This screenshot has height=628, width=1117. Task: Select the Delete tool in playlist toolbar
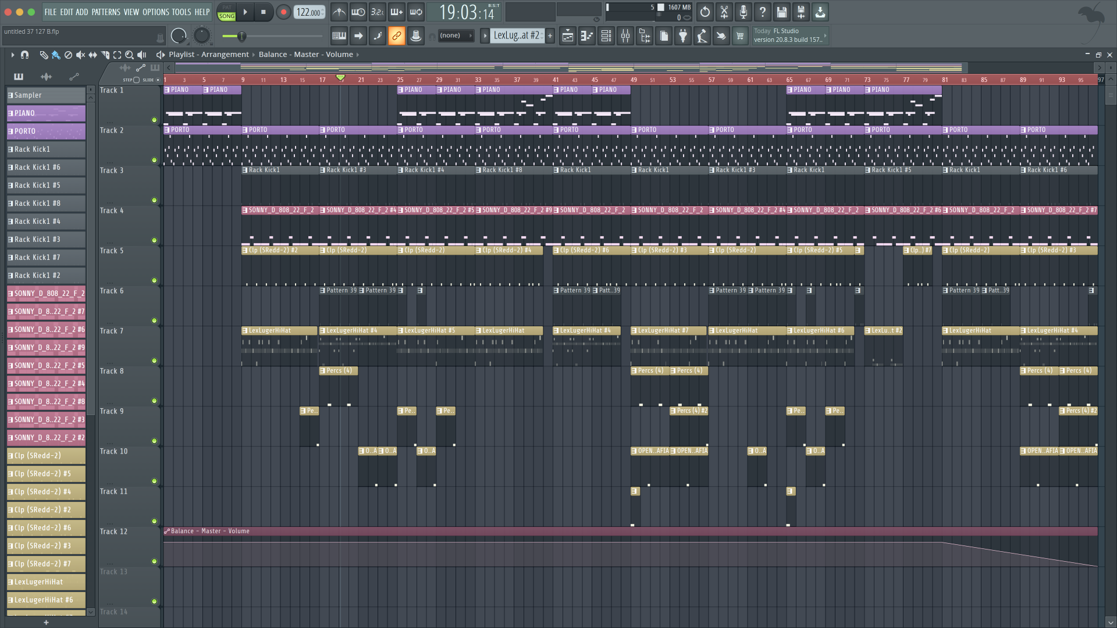click(x=68, y=55)
